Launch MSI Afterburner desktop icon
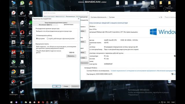The height and width of the screenshot is (104, 185). (14, 64)
